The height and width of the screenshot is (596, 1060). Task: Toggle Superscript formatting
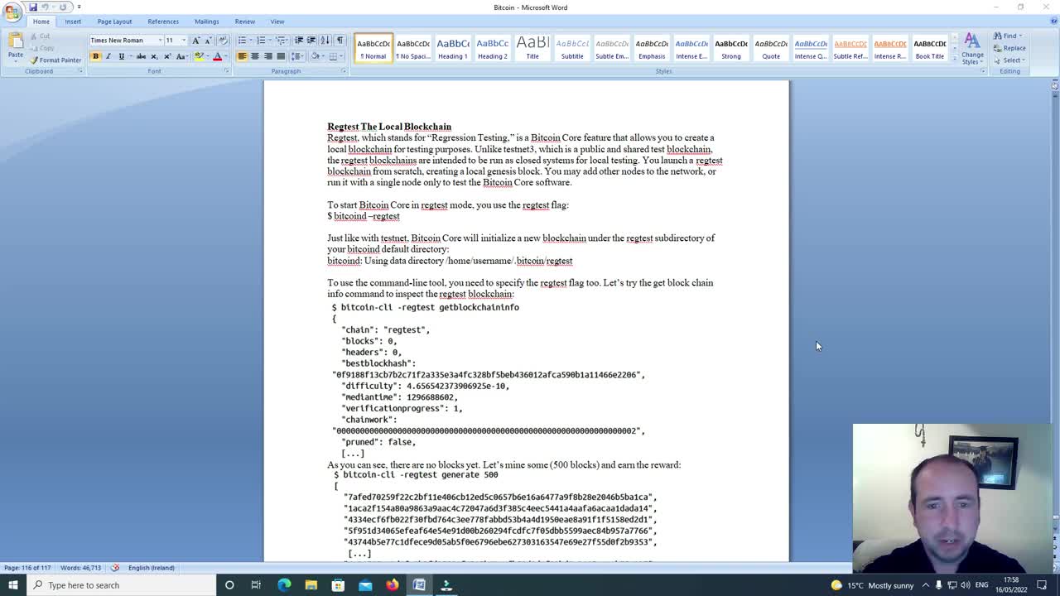166,56
